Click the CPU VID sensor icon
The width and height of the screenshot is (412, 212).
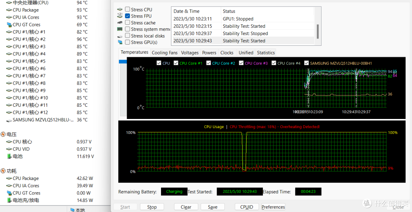click(x=9, y=149)
